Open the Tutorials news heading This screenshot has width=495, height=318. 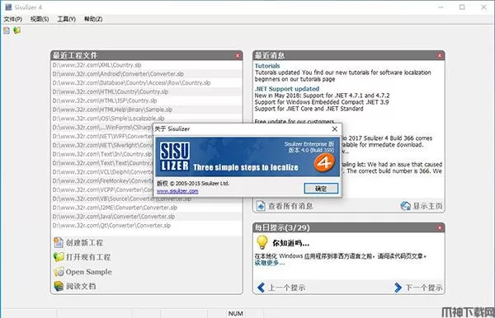267,66
